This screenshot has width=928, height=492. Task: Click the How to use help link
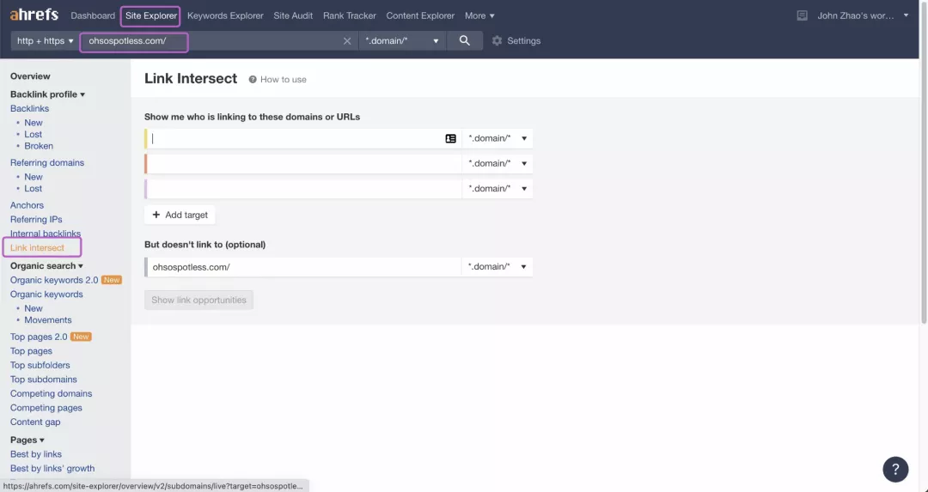[x=278, y=79]
